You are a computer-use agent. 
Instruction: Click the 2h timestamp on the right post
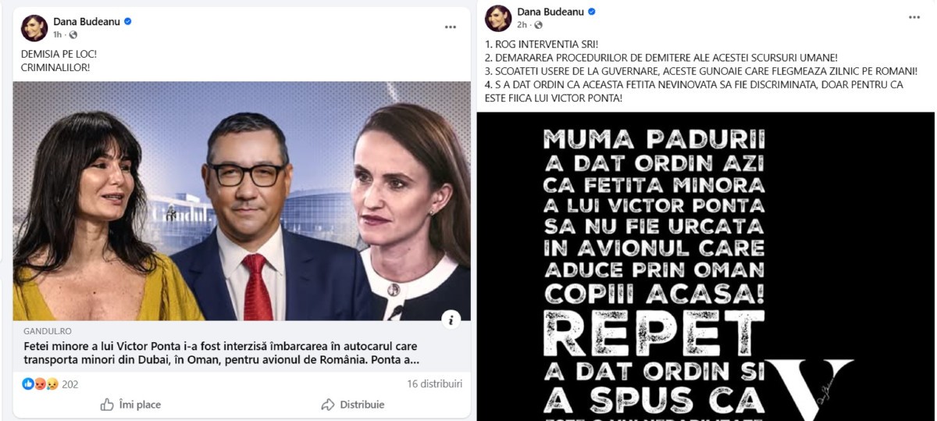click(522, 25)
